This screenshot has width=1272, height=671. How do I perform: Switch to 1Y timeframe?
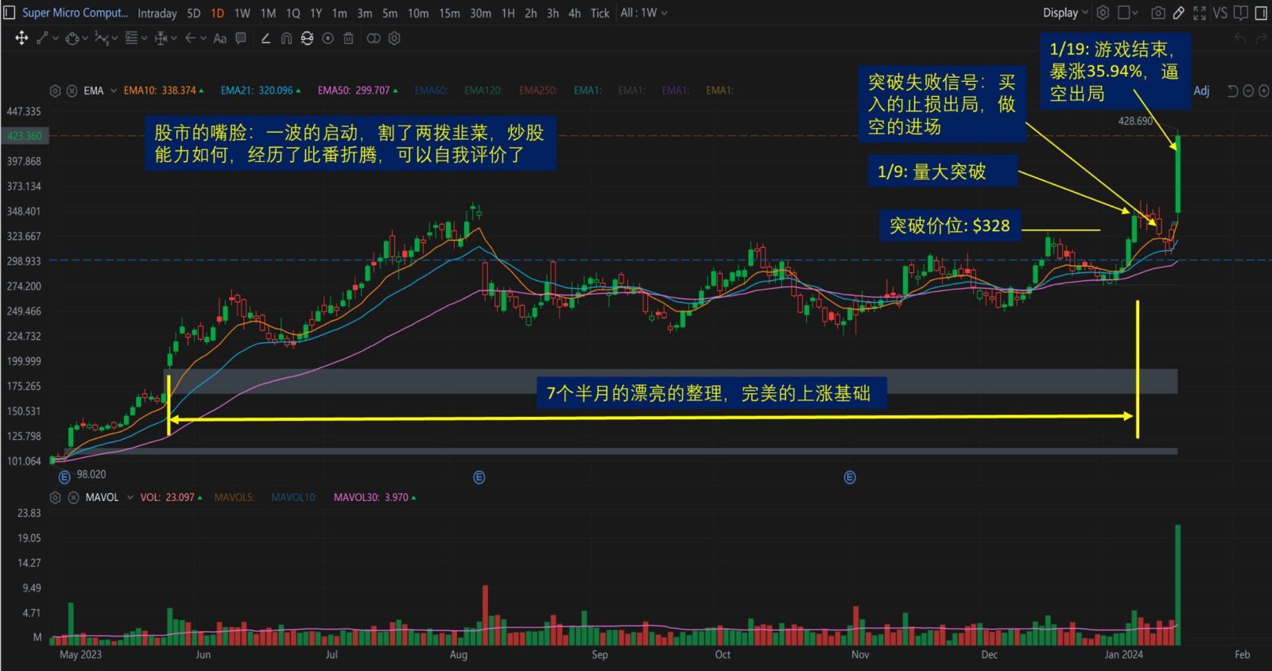[316, 13]
